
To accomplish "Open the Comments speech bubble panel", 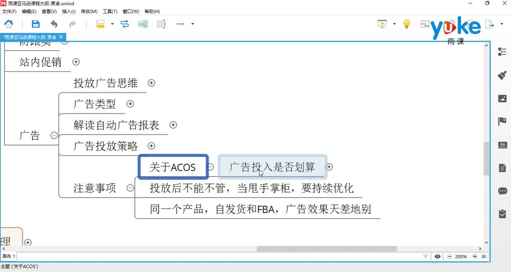I will [502, 191].
